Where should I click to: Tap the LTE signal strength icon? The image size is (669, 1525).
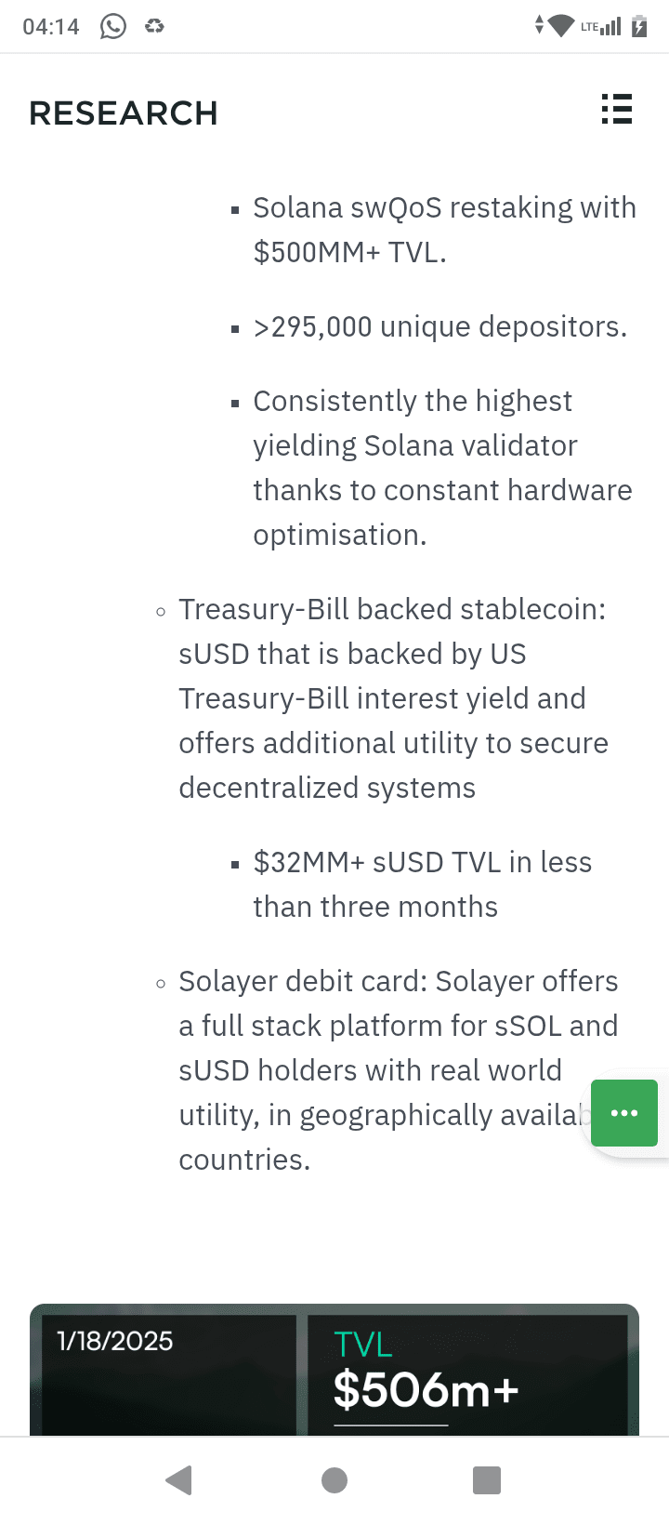pos(601,26)
